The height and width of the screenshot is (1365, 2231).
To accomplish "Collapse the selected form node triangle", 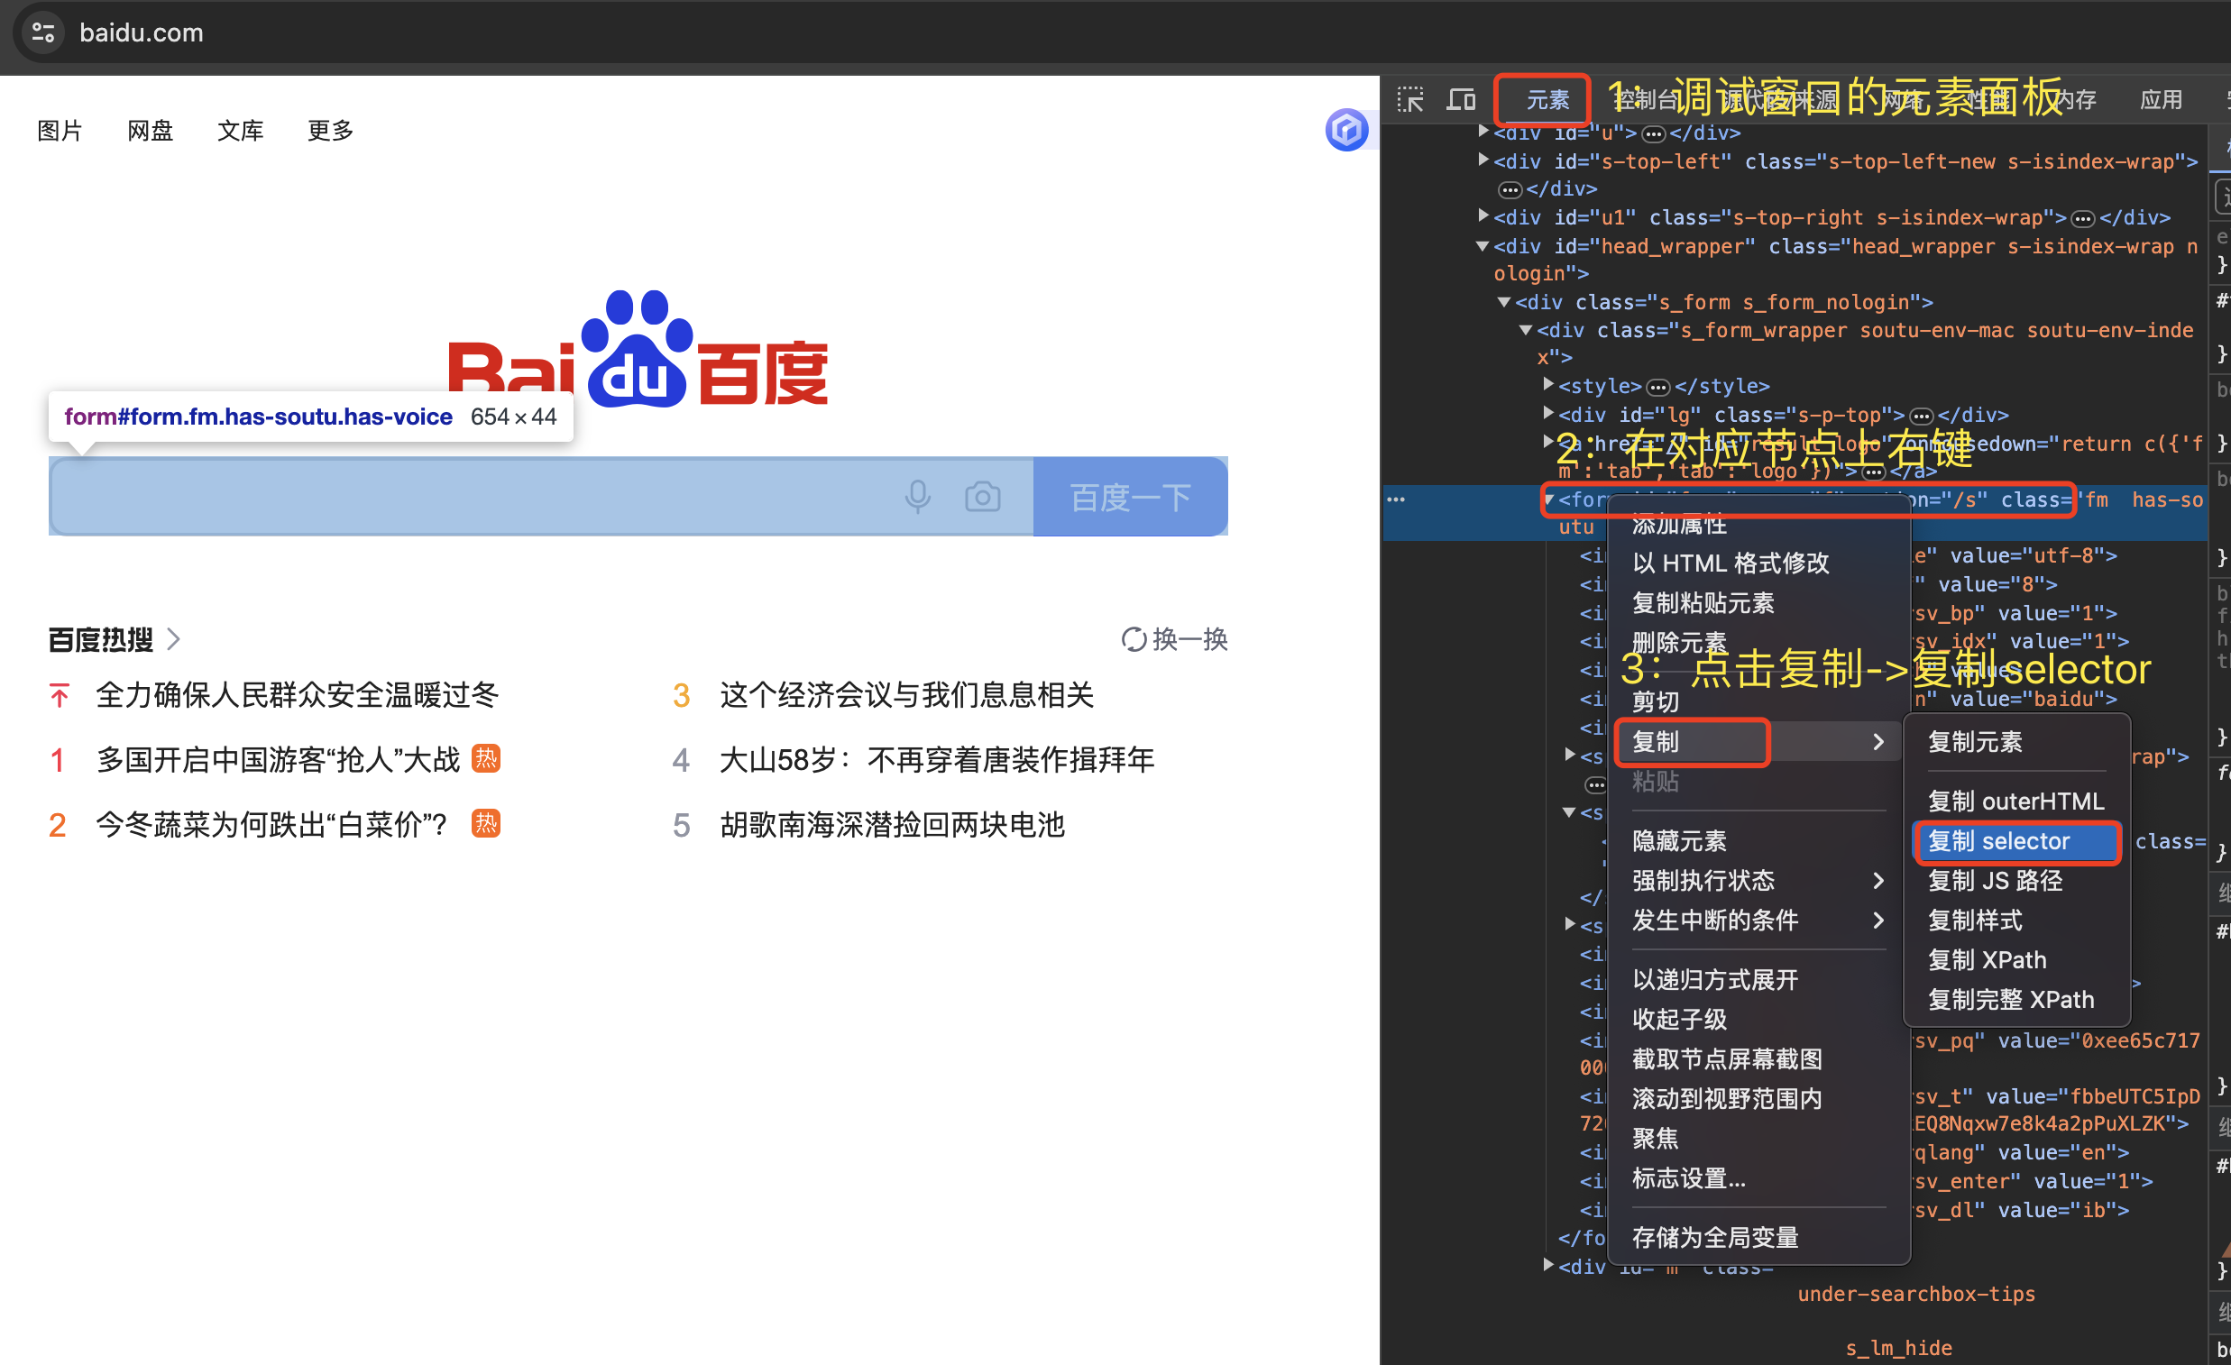I will tap(1549, 499).
